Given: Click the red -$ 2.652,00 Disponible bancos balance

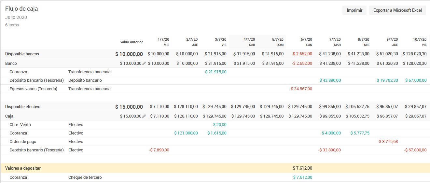Looking at the screenshot, I should [x=302, y=54].
